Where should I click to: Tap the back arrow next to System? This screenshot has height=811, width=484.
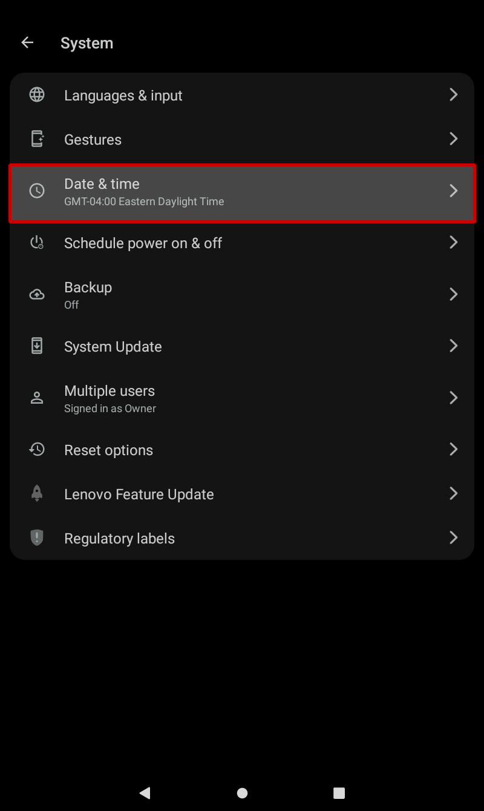[x=27, y=42]
